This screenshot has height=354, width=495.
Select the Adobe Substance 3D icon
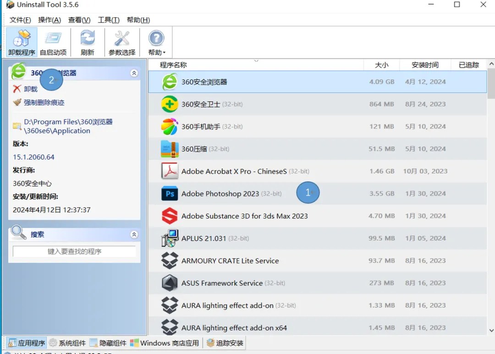click(x=170, y=216)
